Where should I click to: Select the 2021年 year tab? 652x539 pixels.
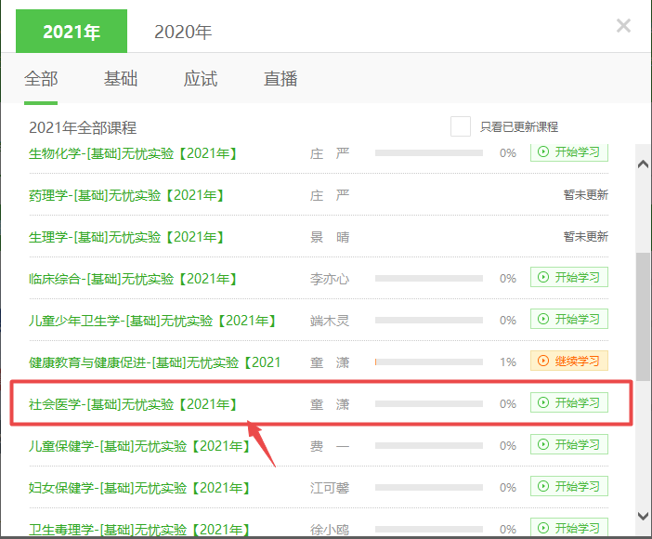[72, 32]
